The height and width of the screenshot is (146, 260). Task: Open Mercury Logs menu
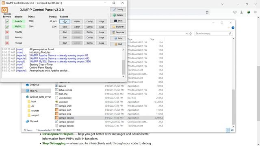(x=102, y=37)
